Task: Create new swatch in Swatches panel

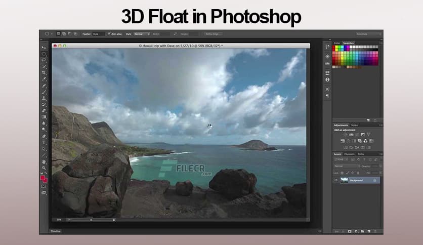Action: pyautogui.click(x=368, y=120)
